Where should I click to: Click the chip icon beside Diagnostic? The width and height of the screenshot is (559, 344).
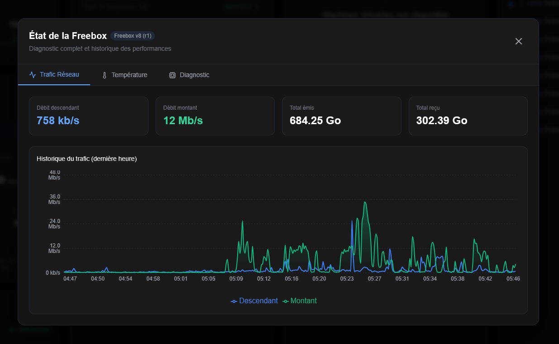(x=172, y=75)
